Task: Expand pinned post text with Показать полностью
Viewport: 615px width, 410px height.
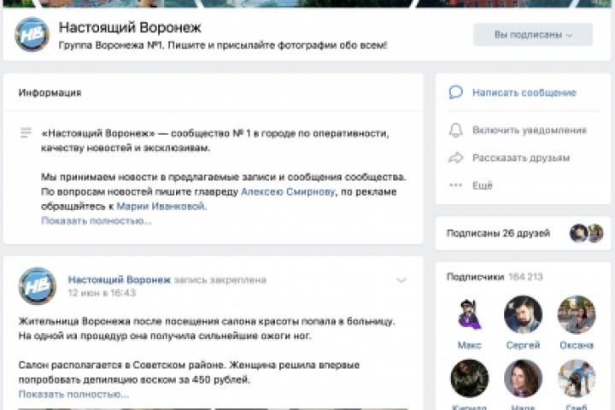Action: pyautogui.click(x=73, y=395)
